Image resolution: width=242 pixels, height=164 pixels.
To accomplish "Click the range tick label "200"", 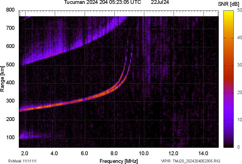I will point(10,119).
